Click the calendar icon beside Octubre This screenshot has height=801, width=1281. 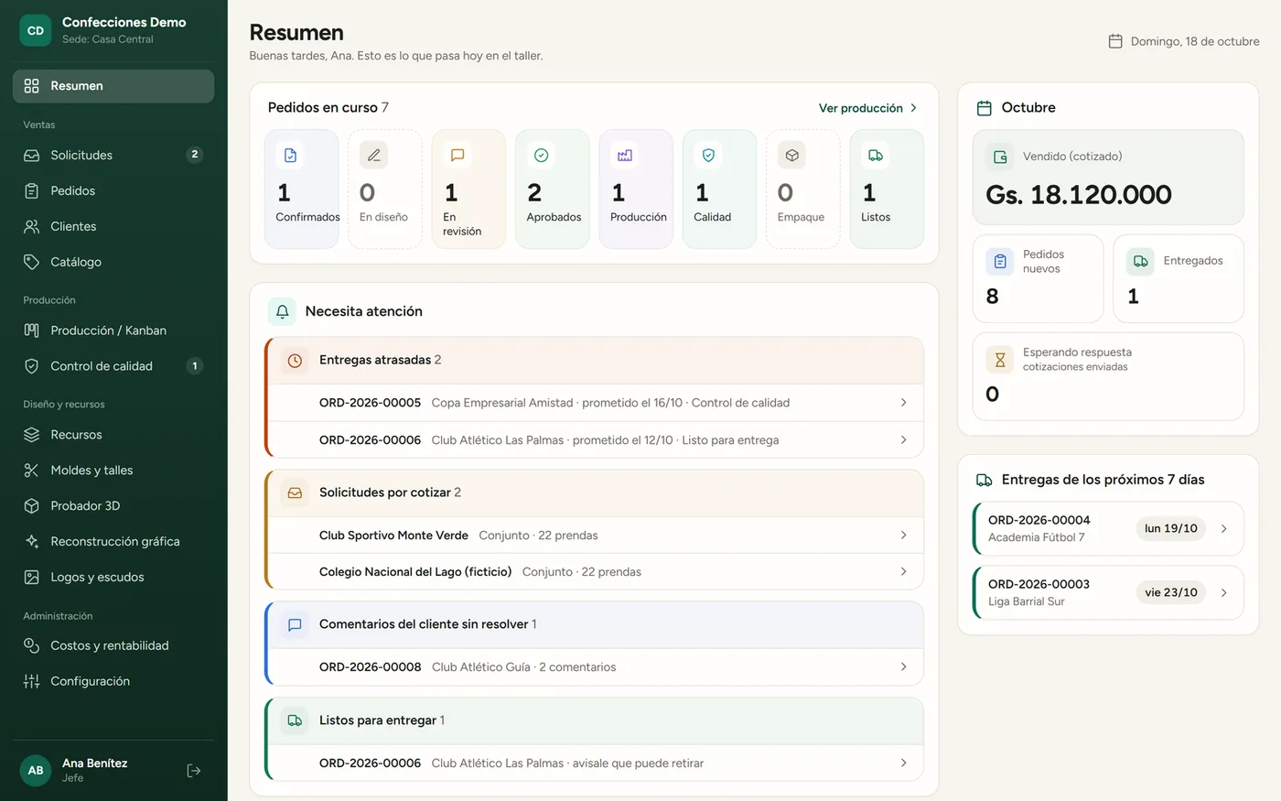pos(985,108)
